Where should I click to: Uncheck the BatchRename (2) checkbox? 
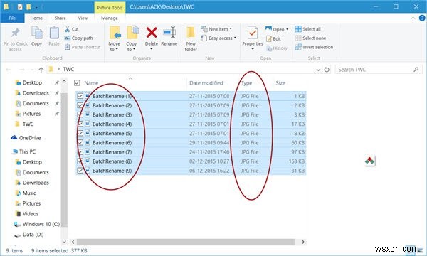click(80, 105)
